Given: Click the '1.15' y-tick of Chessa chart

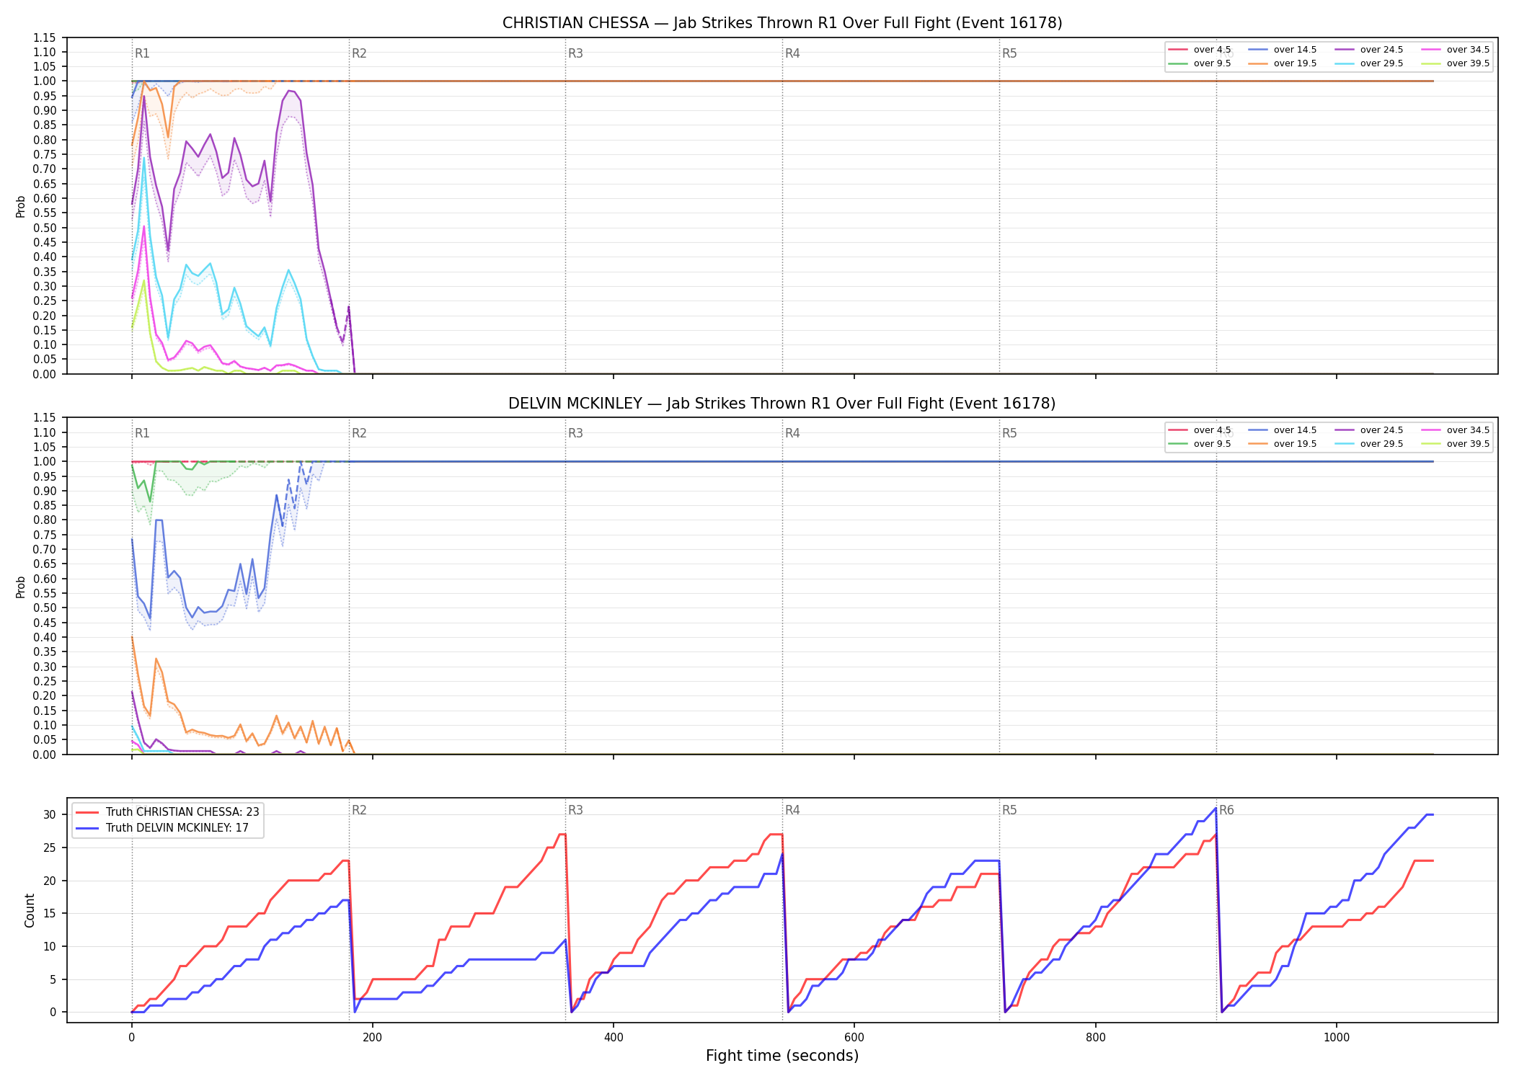Looking at the screenshot, I should 45,38.
